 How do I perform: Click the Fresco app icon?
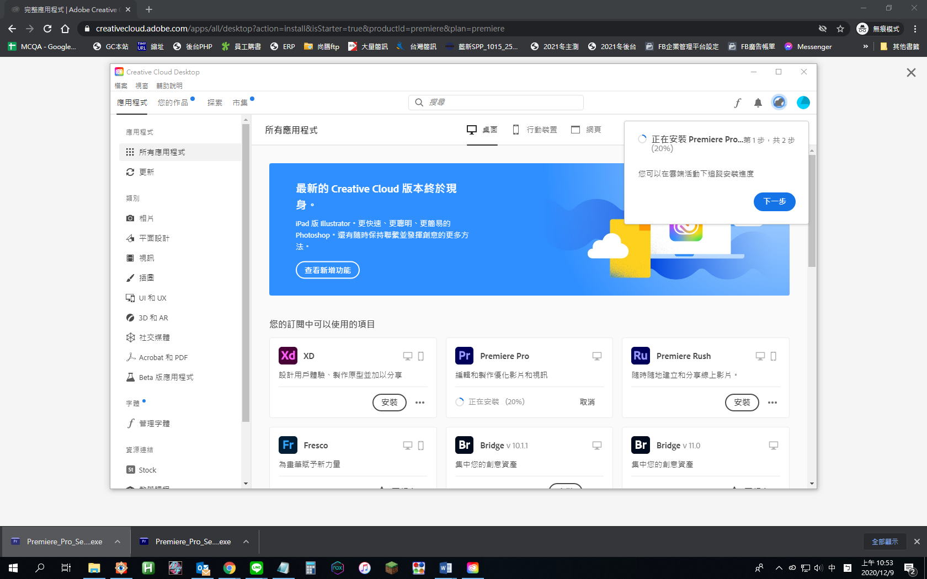tap(288, 445)
